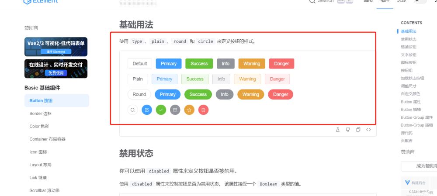Click the solid red Danger button

click(x=281, y=63)
